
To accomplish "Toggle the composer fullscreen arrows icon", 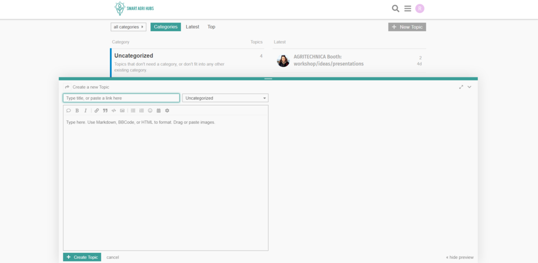I will pyautogui.click(x=461, y=87).
